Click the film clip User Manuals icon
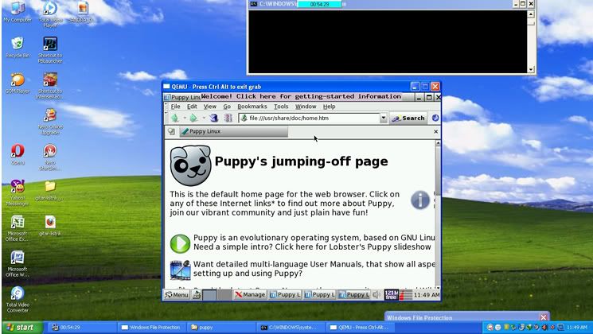Image resolution: width=593 pixels, height=334 pixels. [180, 270]
